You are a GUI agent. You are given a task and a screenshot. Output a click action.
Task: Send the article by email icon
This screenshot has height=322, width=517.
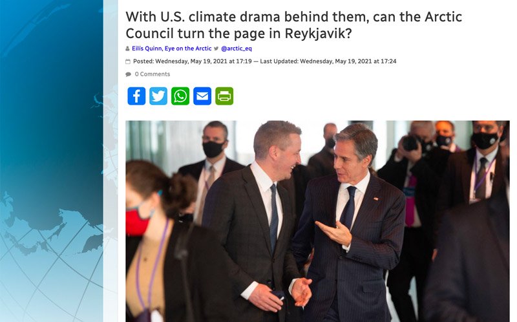click(x=202, y=96)
